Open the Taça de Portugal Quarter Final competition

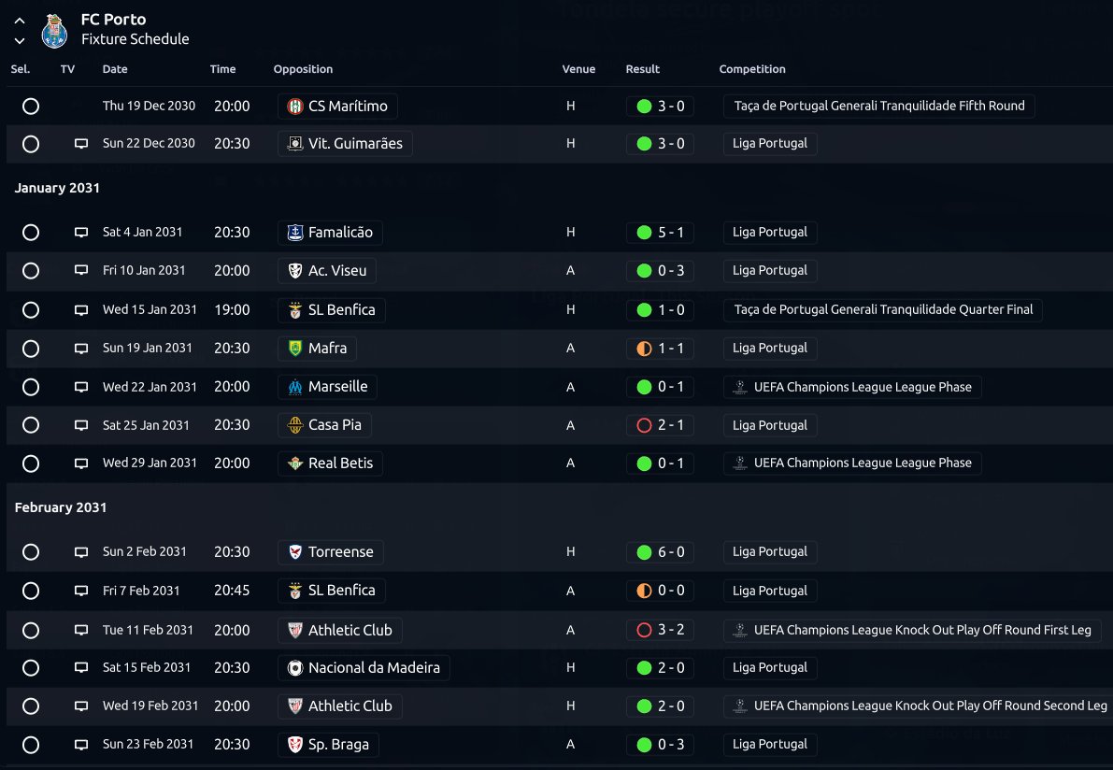point(883,310)
